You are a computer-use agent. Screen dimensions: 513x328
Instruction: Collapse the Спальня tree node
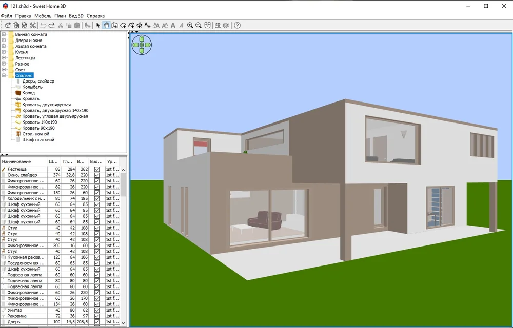(x=4, y=75)
